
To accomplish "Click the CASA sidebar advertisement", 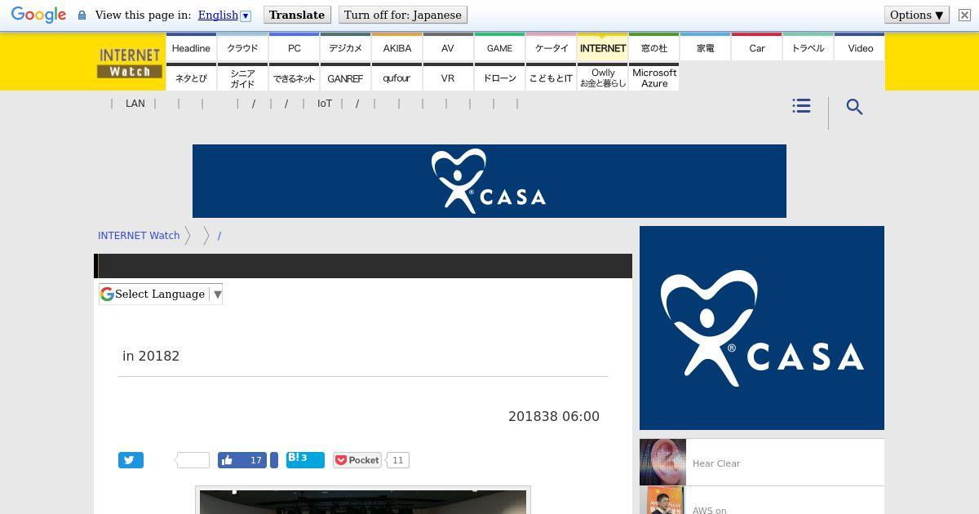I will tap(762, 328).
